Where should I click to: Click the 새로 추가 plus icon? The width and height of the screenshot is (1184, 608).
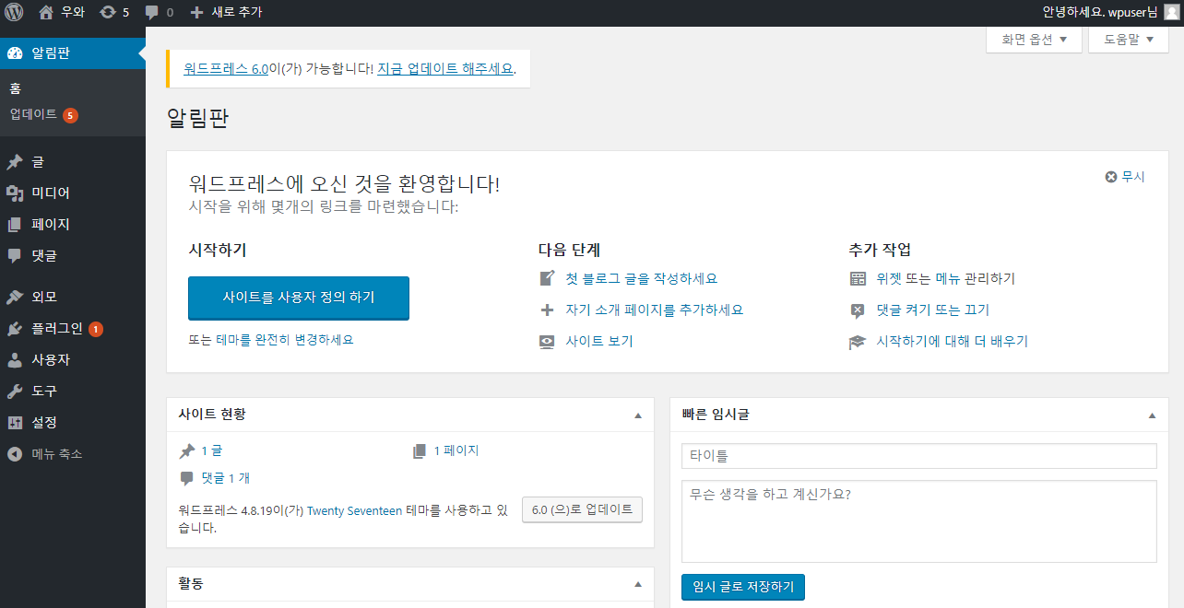(x=196, y=12)
